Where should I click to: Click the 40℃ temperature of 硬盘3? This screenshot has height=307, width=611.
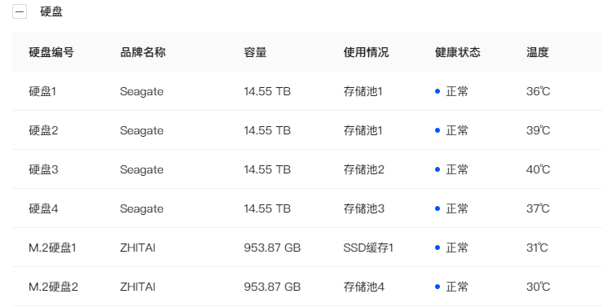click(538, 169)
